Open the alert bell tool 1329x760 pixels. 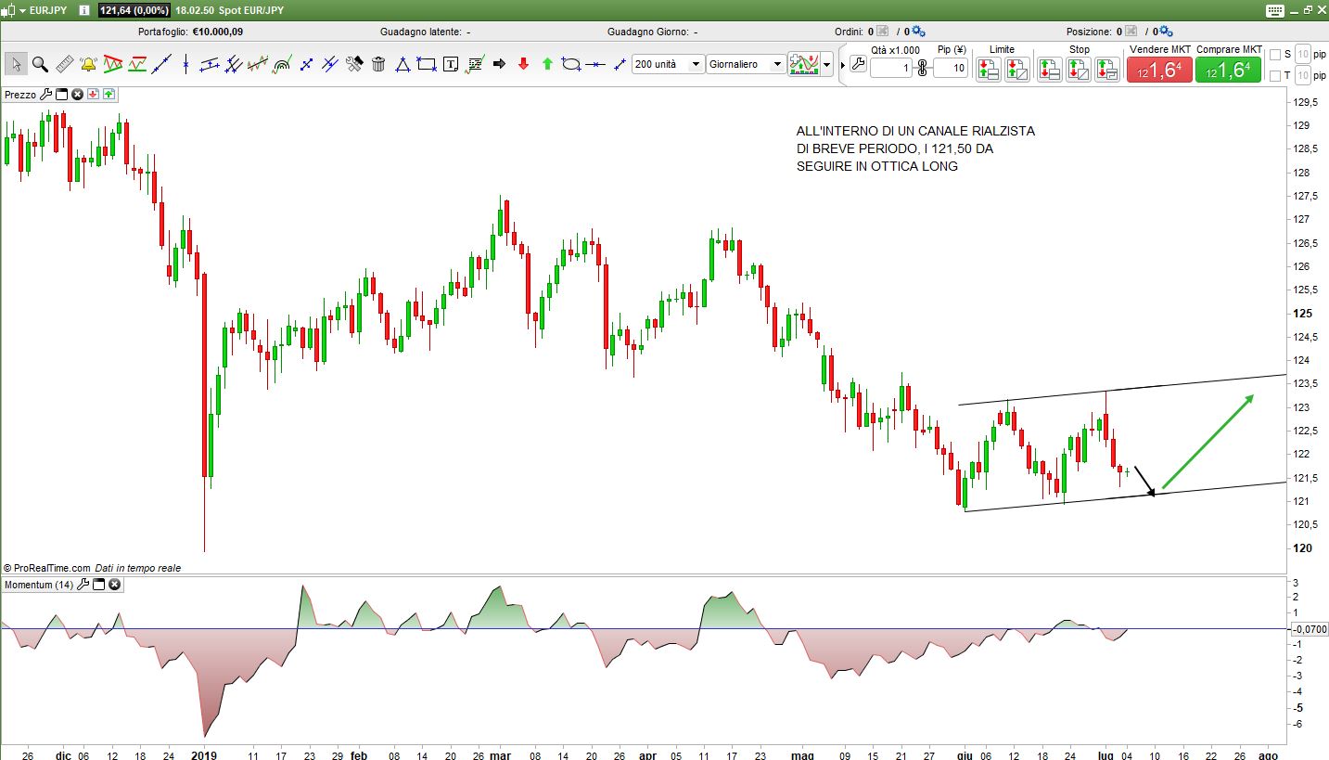click(88, 64)
